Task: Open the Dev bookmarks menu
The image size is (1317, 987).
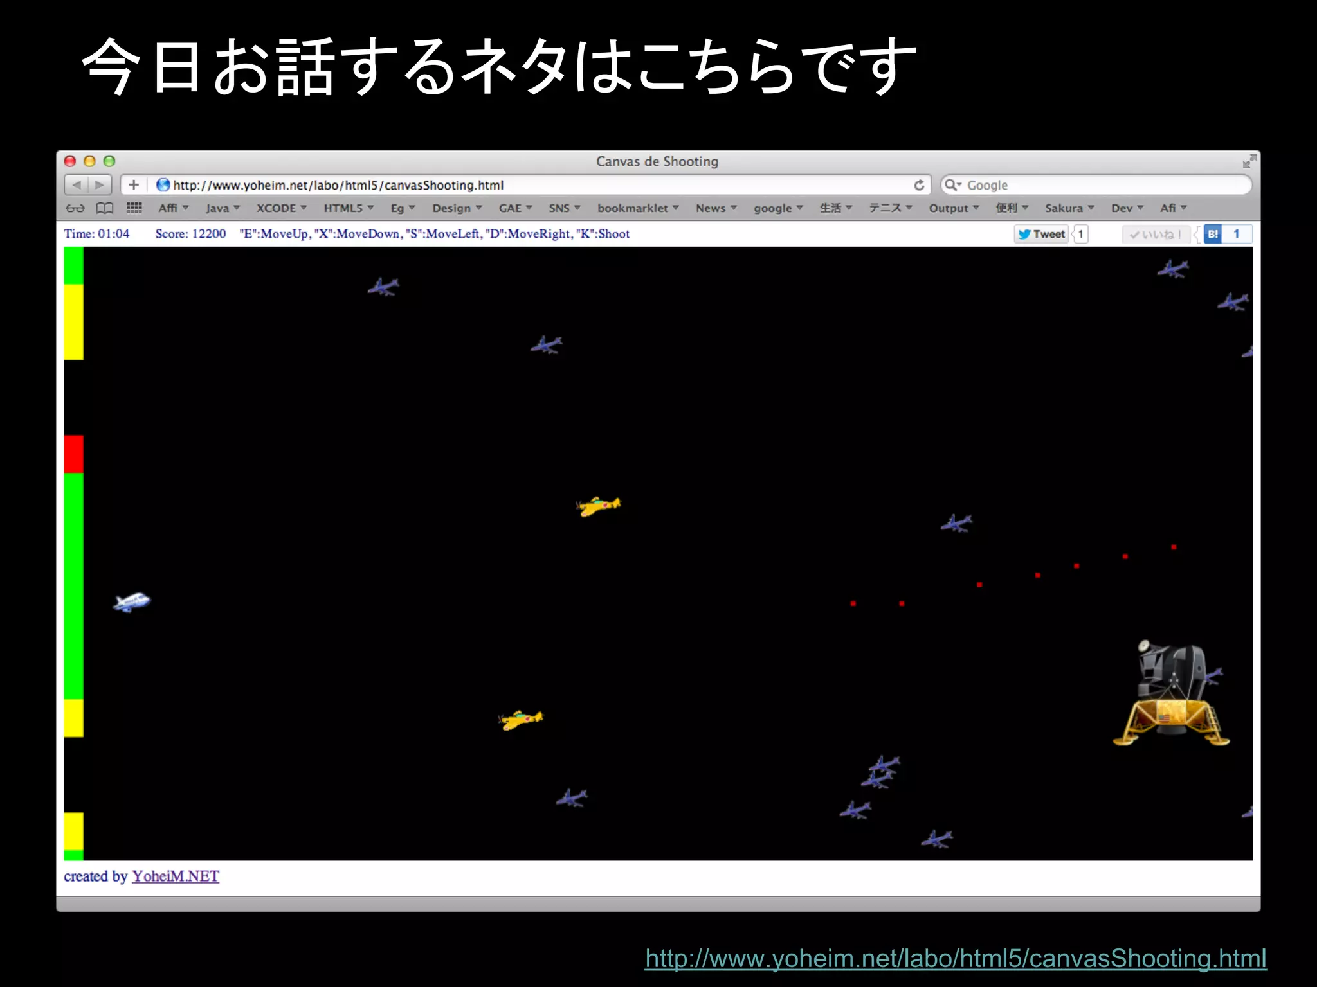Action: [1127, 208]
